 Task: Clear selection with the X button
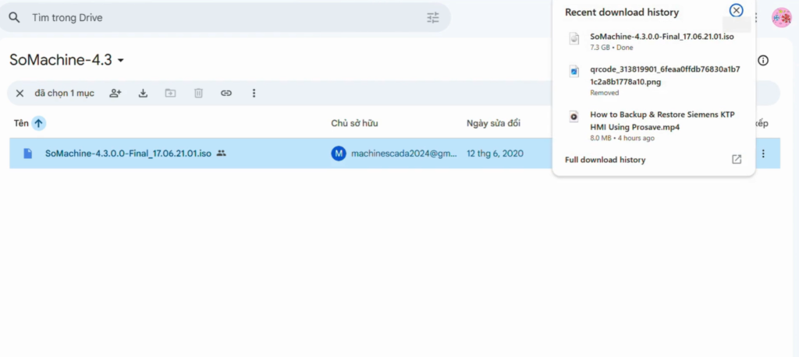pyautogui.click(x=20, y=94)
